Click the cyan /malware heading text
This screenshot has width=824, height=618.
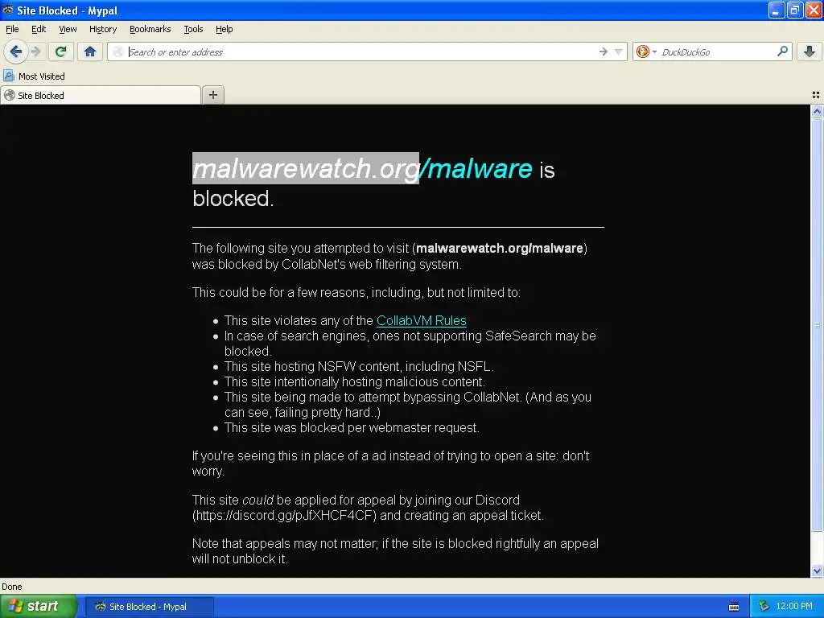pos(476,169)
